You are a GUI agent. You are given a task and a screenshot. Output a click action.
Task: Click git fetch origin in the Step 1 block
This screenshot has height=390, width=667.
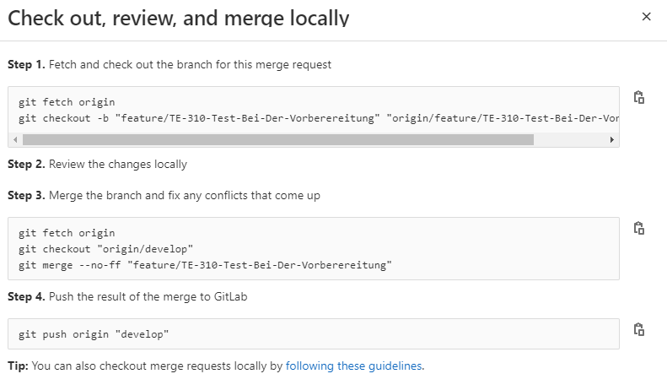tap(67, 102)
